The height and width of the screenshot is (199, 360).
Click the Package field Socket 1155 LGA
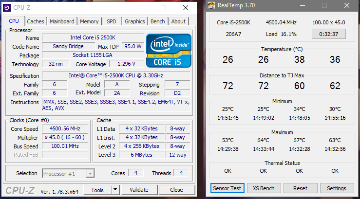tap(93, 55)
